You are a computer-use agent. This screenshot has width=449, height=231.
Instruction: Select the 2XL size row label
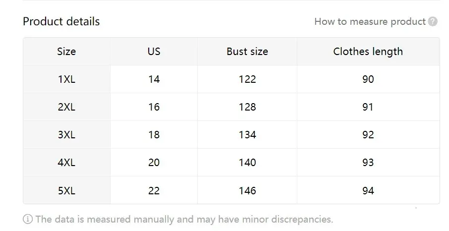pyautogui.click(x=66, y=107)
